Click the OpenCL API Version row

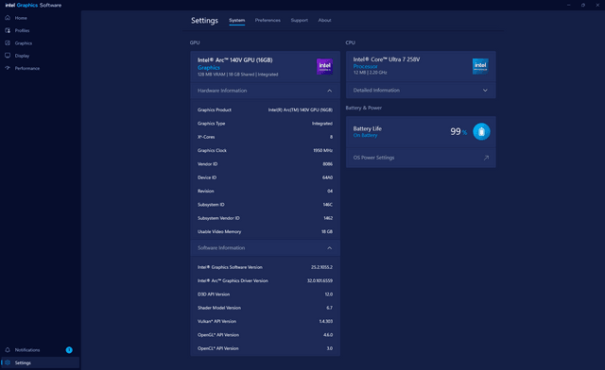(x=265, y=348)
